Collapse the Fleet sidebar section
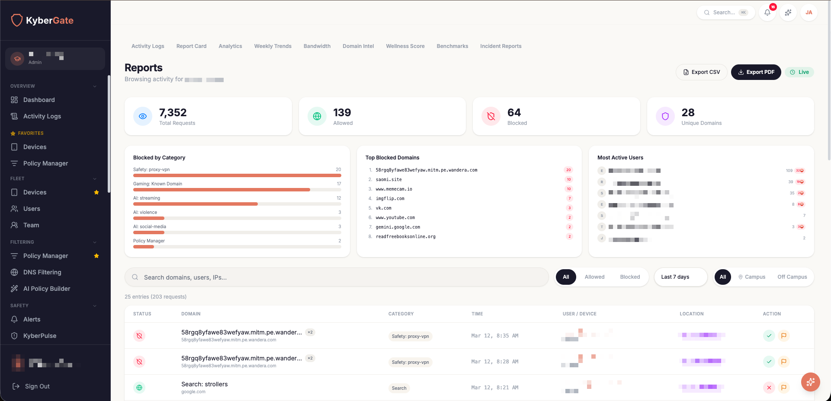 (x=95, y=178)
